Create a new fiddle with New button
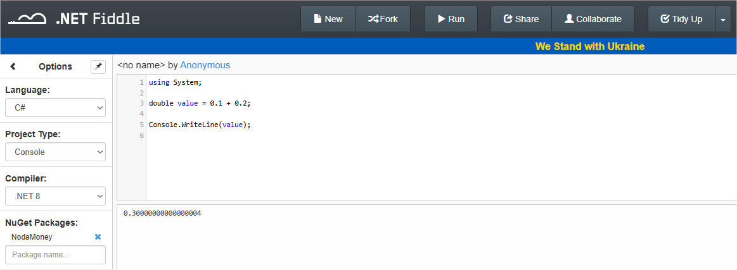 (328, 19)
